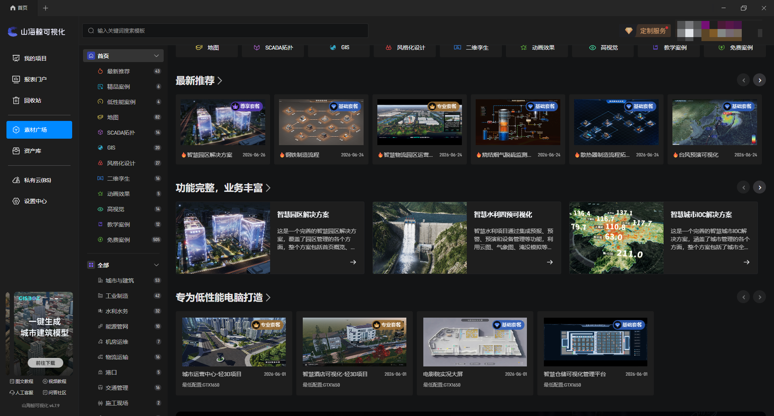Click the 定制服务 diamond icon

pyautogui.click(x=628, y=31)
